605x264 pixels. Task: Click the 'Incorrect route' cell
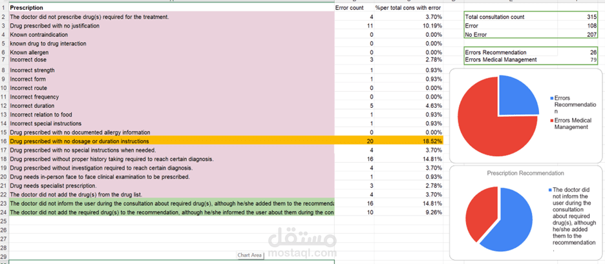[172, 88]
